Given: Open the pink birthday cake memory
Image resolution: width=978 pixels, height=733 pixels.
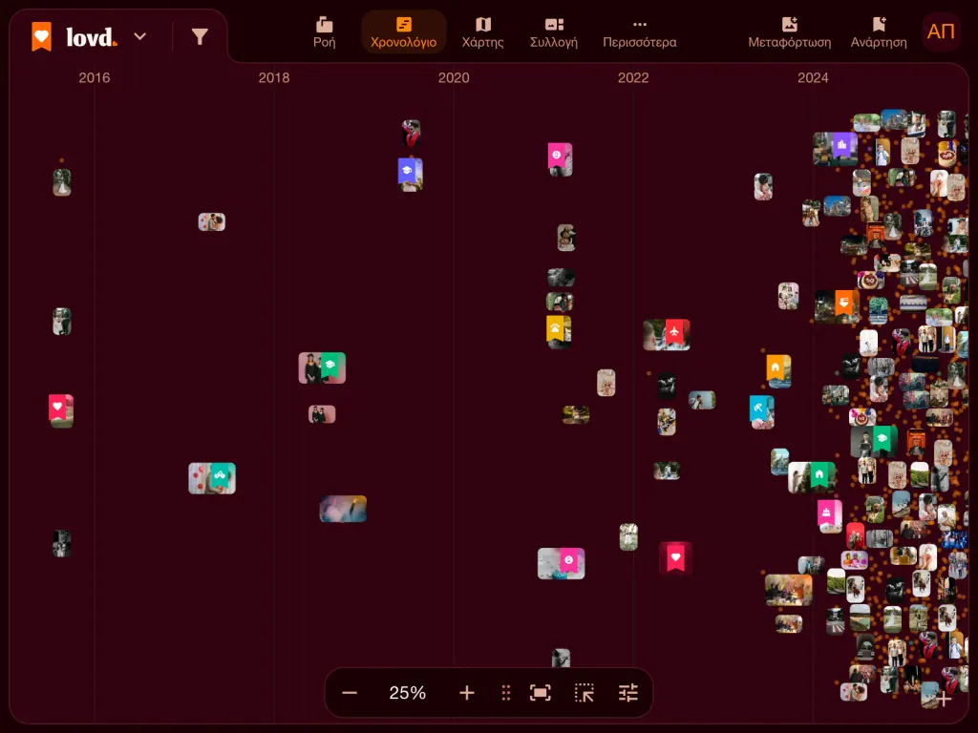Looking at the screenshot, I should click(830, 516).
